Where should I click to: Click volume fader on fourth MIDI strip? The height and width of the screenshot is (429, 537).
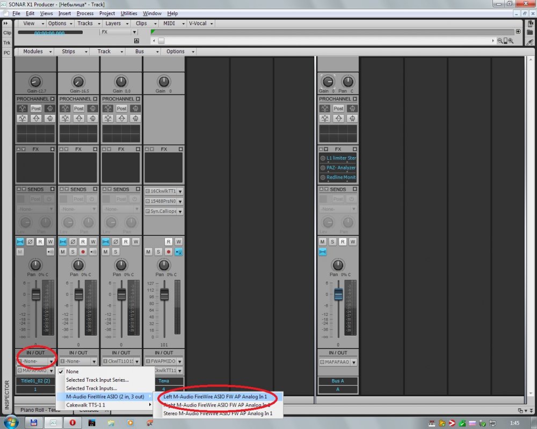pyautogui.click(x=164, y=294)
